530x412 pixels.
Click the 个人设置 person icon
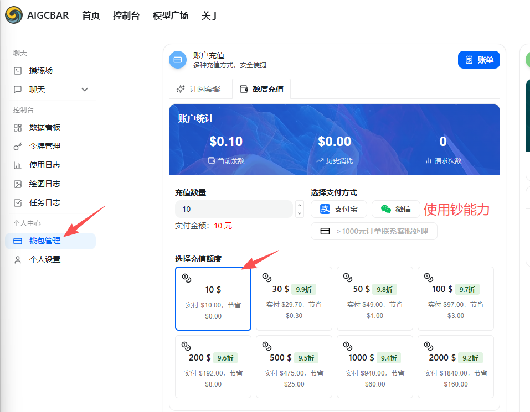(x=18, y=260)
